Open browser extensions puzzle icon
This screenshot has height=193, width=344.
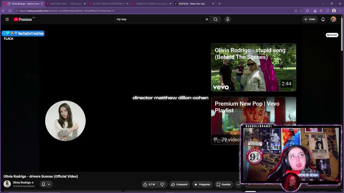pos(307,11)
